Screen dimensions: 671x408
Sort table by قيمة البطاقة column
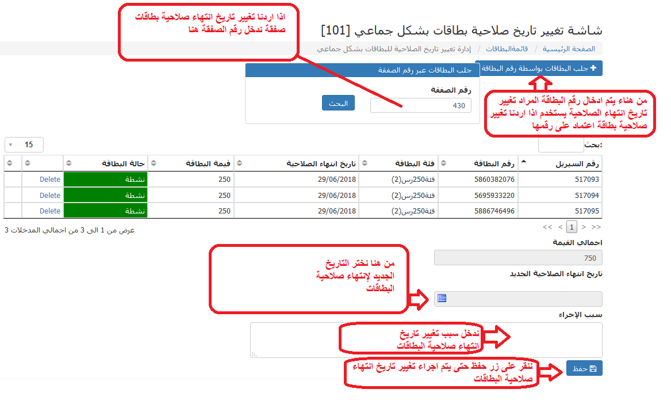click(x=192, y=163)
